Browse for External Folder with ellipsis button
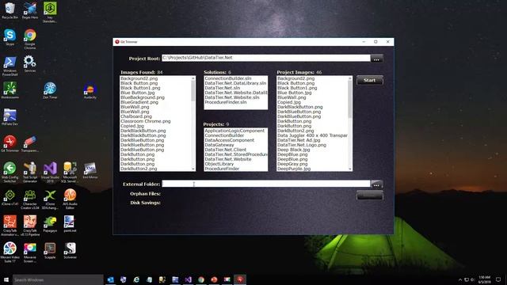The image size is (507, 285). [376, 184]
